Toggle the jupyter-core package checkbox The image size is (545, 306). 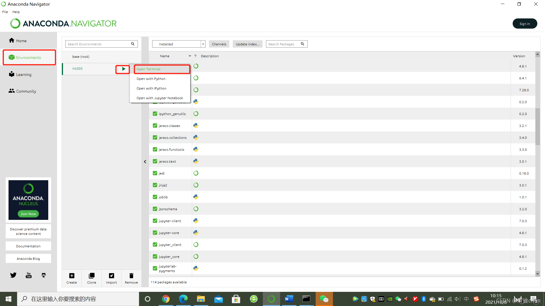pos(155,233)
